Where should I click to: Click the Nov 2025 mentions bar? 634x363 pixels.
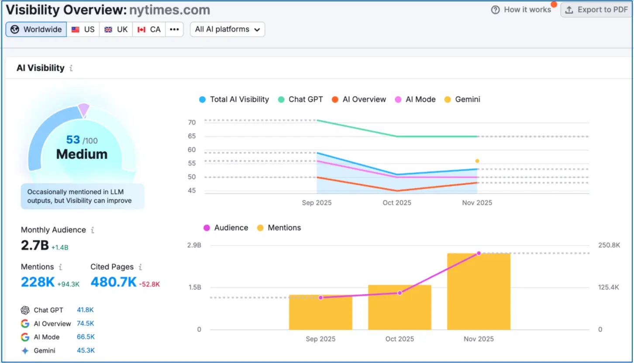coord(479,292)
